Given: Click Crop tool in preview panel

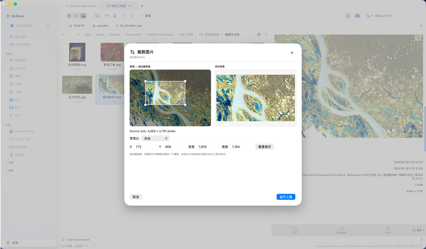Looking at the screenshot, I should pos(388,230).
